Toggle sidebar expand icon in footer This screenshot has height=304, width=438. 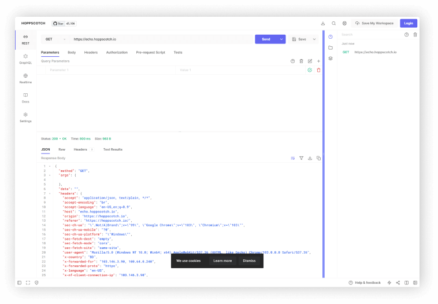(x=19, y=283)
